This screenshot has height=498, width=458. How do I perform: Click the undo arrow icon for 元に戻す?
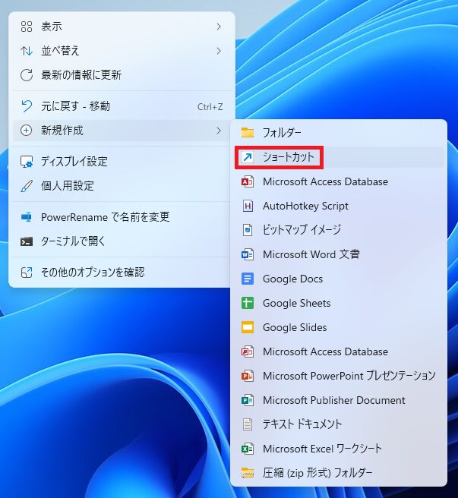coord(27,106)
